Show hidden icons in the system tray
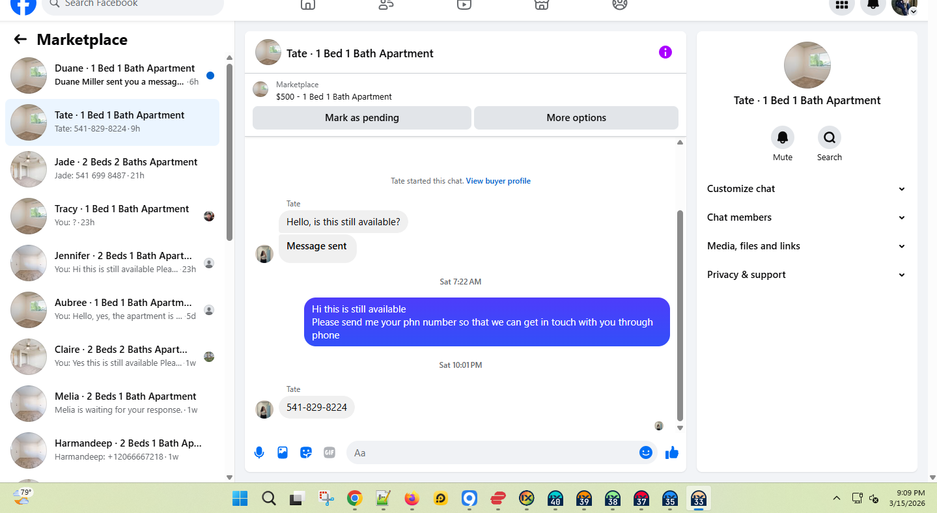The height and width of the screenshot is (513, 937). [836, 499]
